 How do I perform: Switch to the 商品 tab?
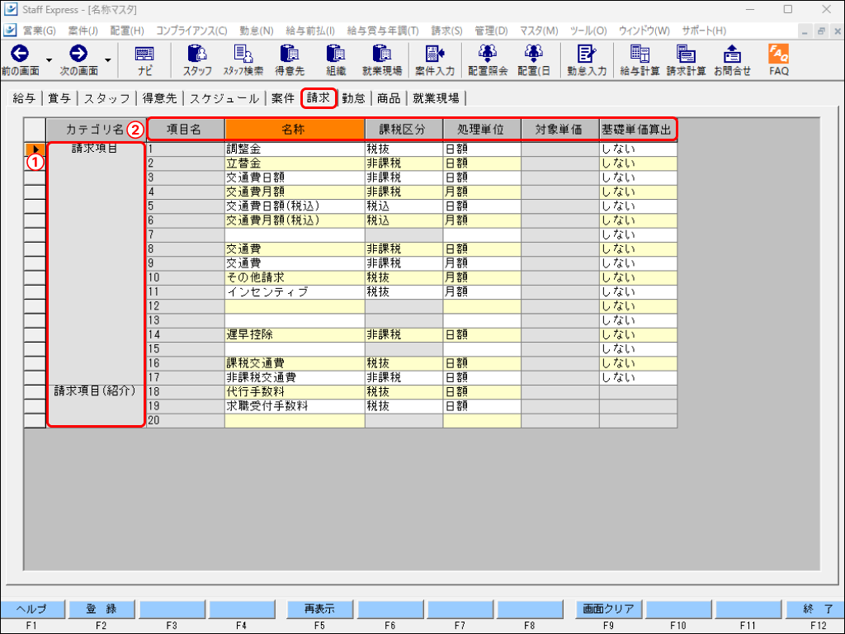[389, 98]
